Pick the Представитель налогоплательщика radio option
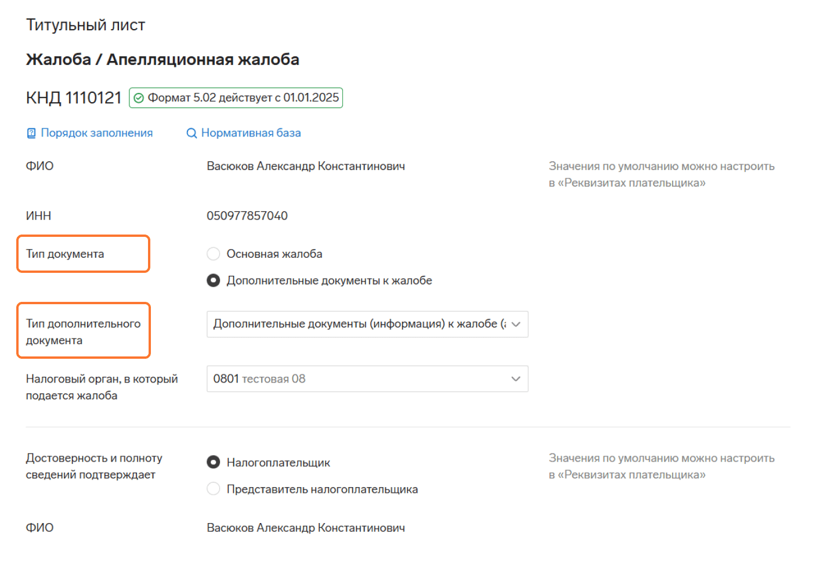This screenshot has height=584, width=823. pyautogui.click(x=214, y=489)
